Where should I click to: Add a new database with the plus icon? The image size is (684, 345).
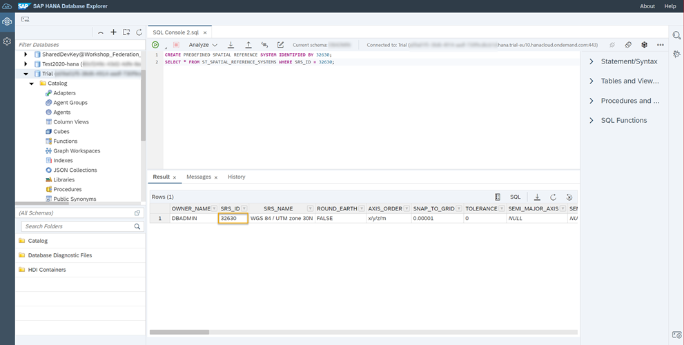point(113,32)
